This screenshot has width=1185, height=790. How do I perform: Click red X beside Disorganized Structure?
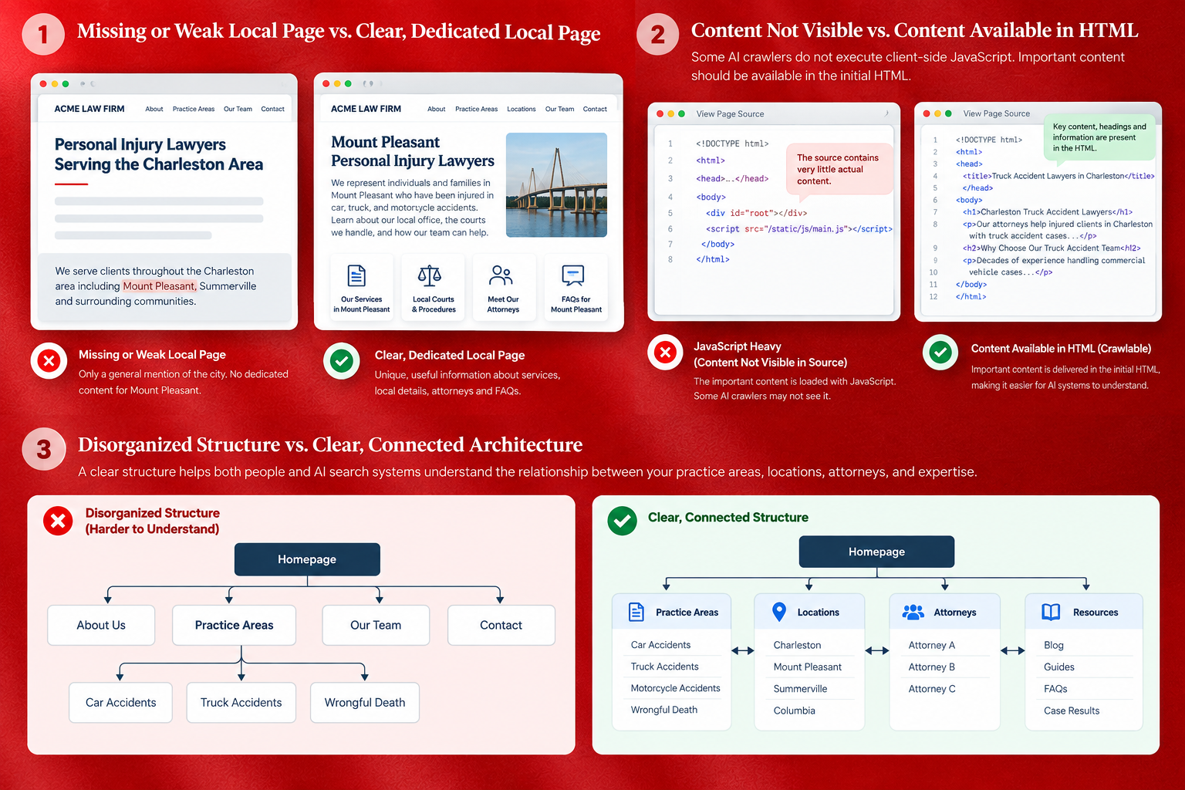(58, 522)
